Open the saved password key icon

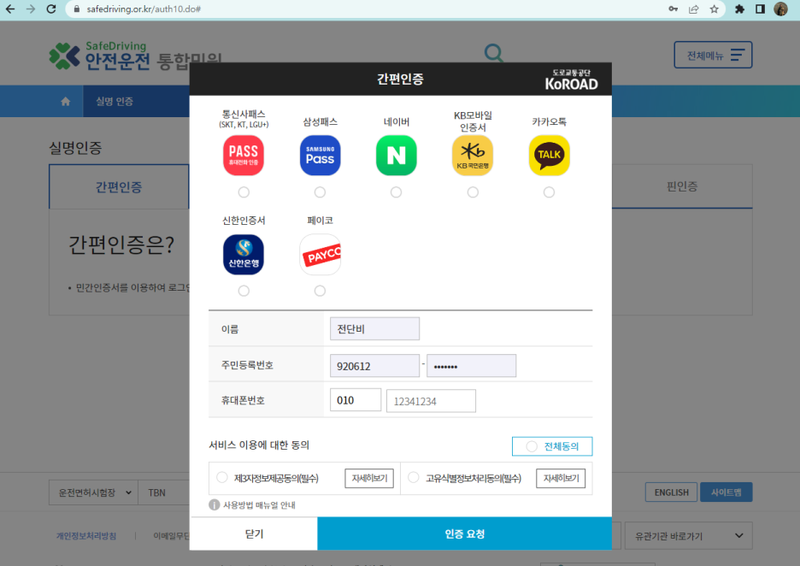click(673, 9)
